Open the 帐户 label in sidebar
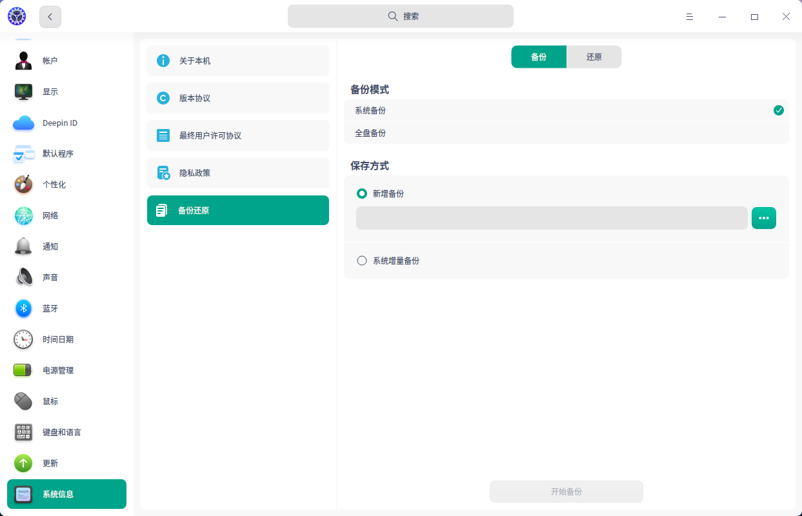 (50, 61)
